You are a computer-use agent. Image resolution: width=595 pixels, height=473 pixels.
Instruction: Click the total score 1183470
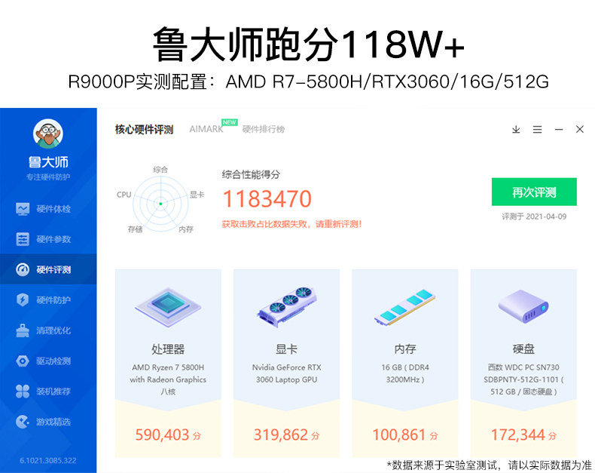(x=267, y=199)
